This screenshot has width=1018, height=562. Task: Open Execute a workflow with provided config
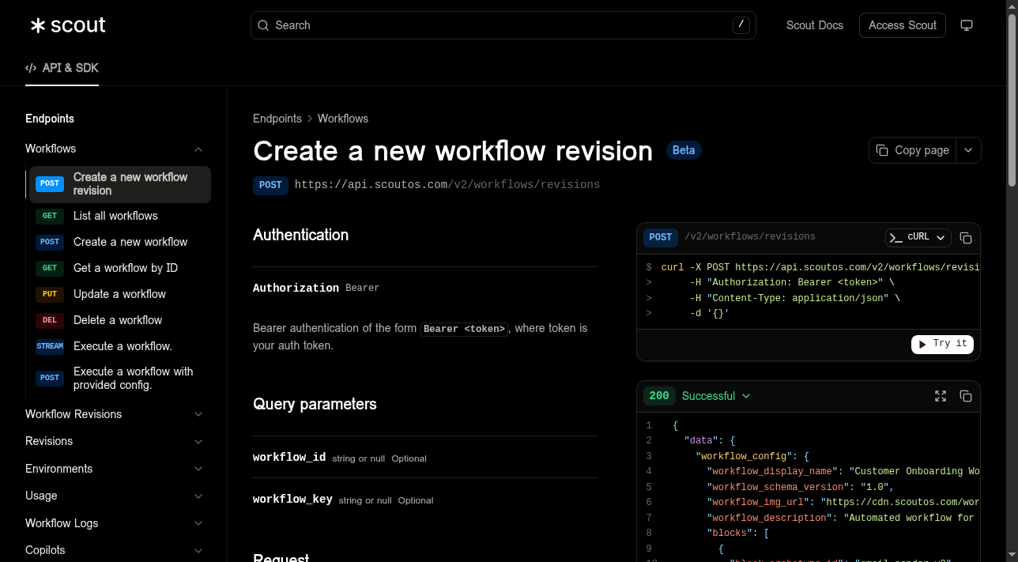[120, 379]
